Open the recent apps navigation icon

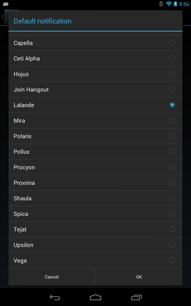click(136, 297)
